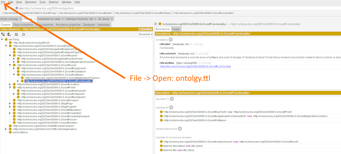Select the cred#Issuer class
Image resolution: width=341 pixels, height=154 pixels.
point(47,119)
